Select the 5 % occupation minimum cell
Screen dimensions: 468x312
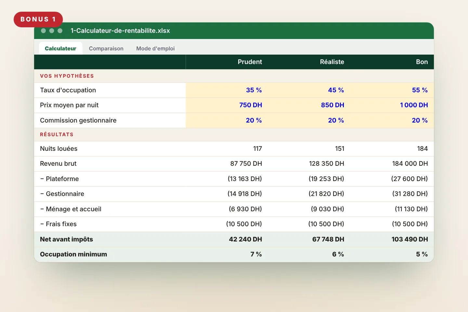392,254
